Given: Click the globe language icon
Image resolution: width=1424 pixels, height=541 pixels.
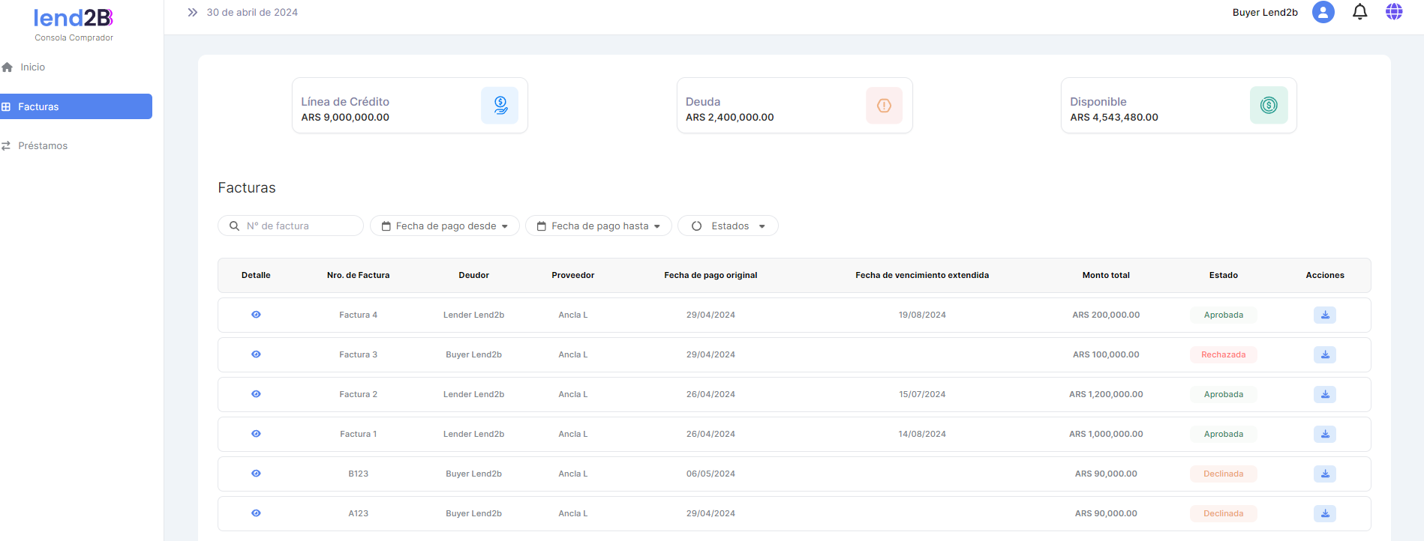Looking at the screenshot, I should [1394, 12].
